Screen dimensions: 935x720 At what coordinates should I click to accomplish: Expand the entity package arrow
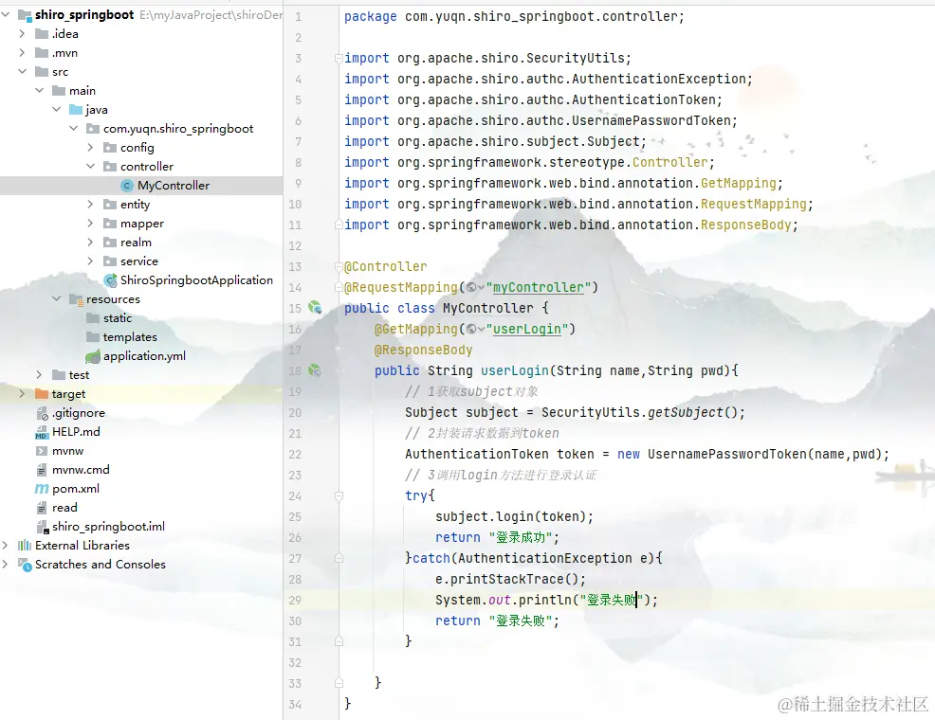(x=90, y=205)
